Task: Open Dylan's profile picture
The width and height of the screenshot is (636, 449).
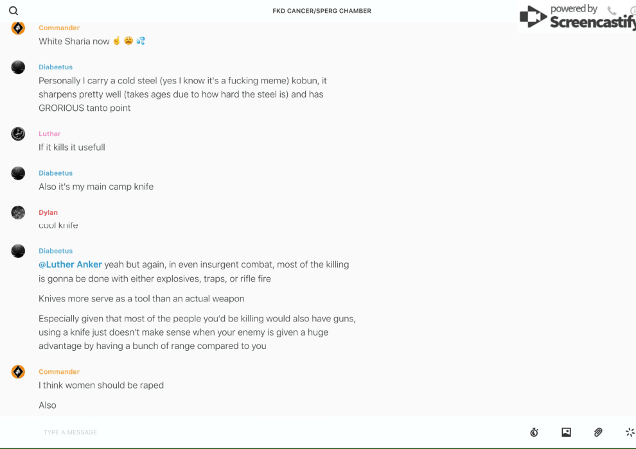Action: point(18,212)
